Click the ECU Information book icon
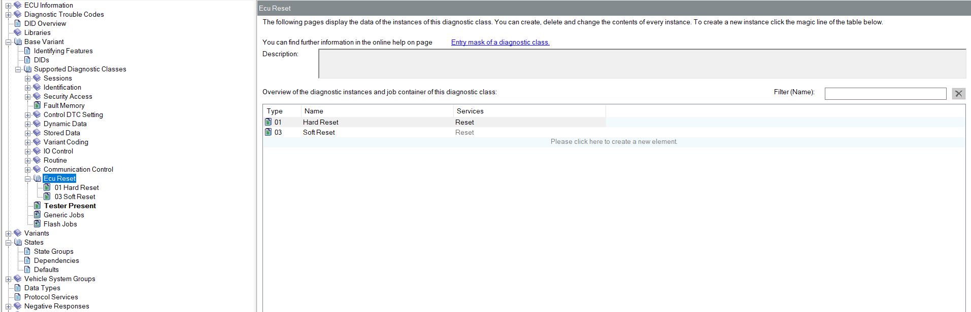Image resolution: width=971 pixels, height=312 pixels. [x=18, y=5]
